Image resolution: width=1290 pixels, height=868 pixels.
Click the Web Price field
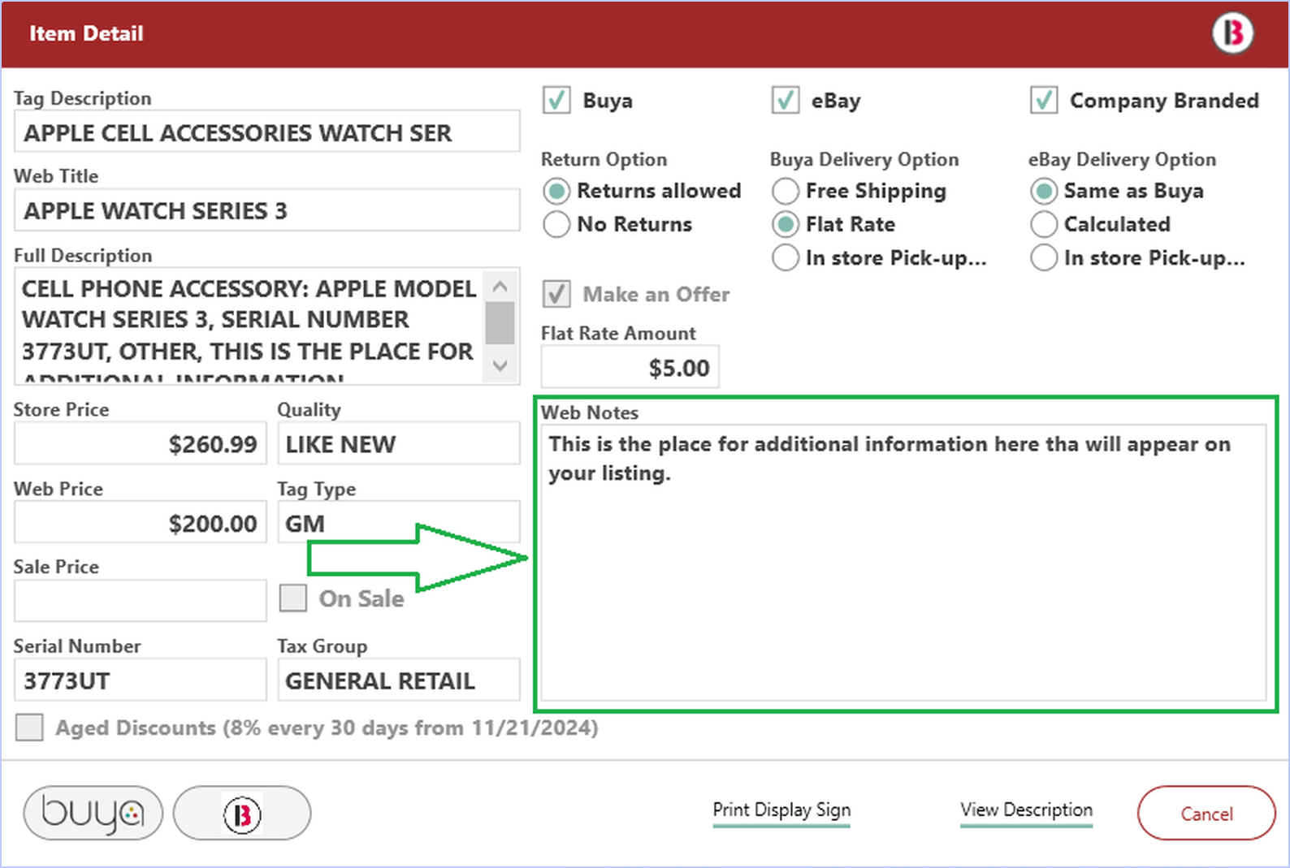point(141,522)
